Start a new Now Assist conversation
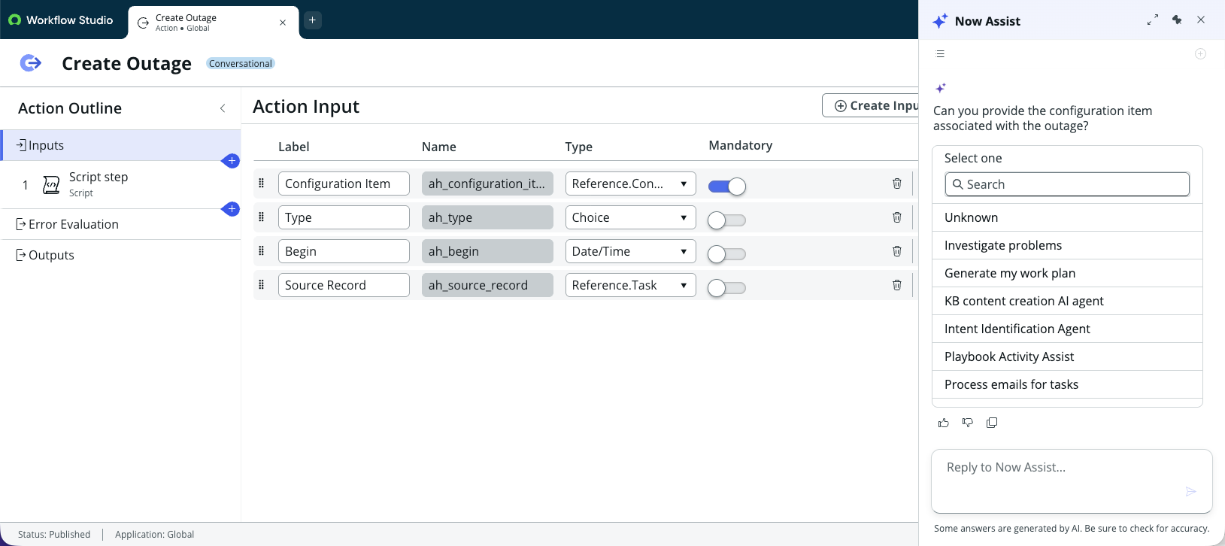Viewport: 1225px width, 546px height. tap(1201, 54)
